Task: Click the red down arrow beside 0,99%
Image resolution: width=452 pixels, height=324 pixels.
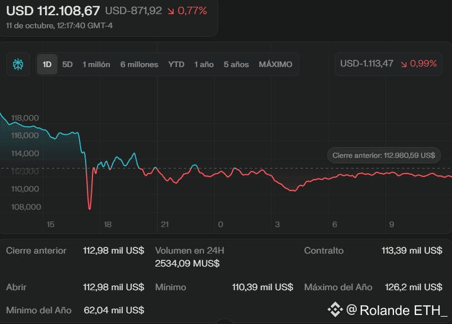Action: [x=403, y=64]
